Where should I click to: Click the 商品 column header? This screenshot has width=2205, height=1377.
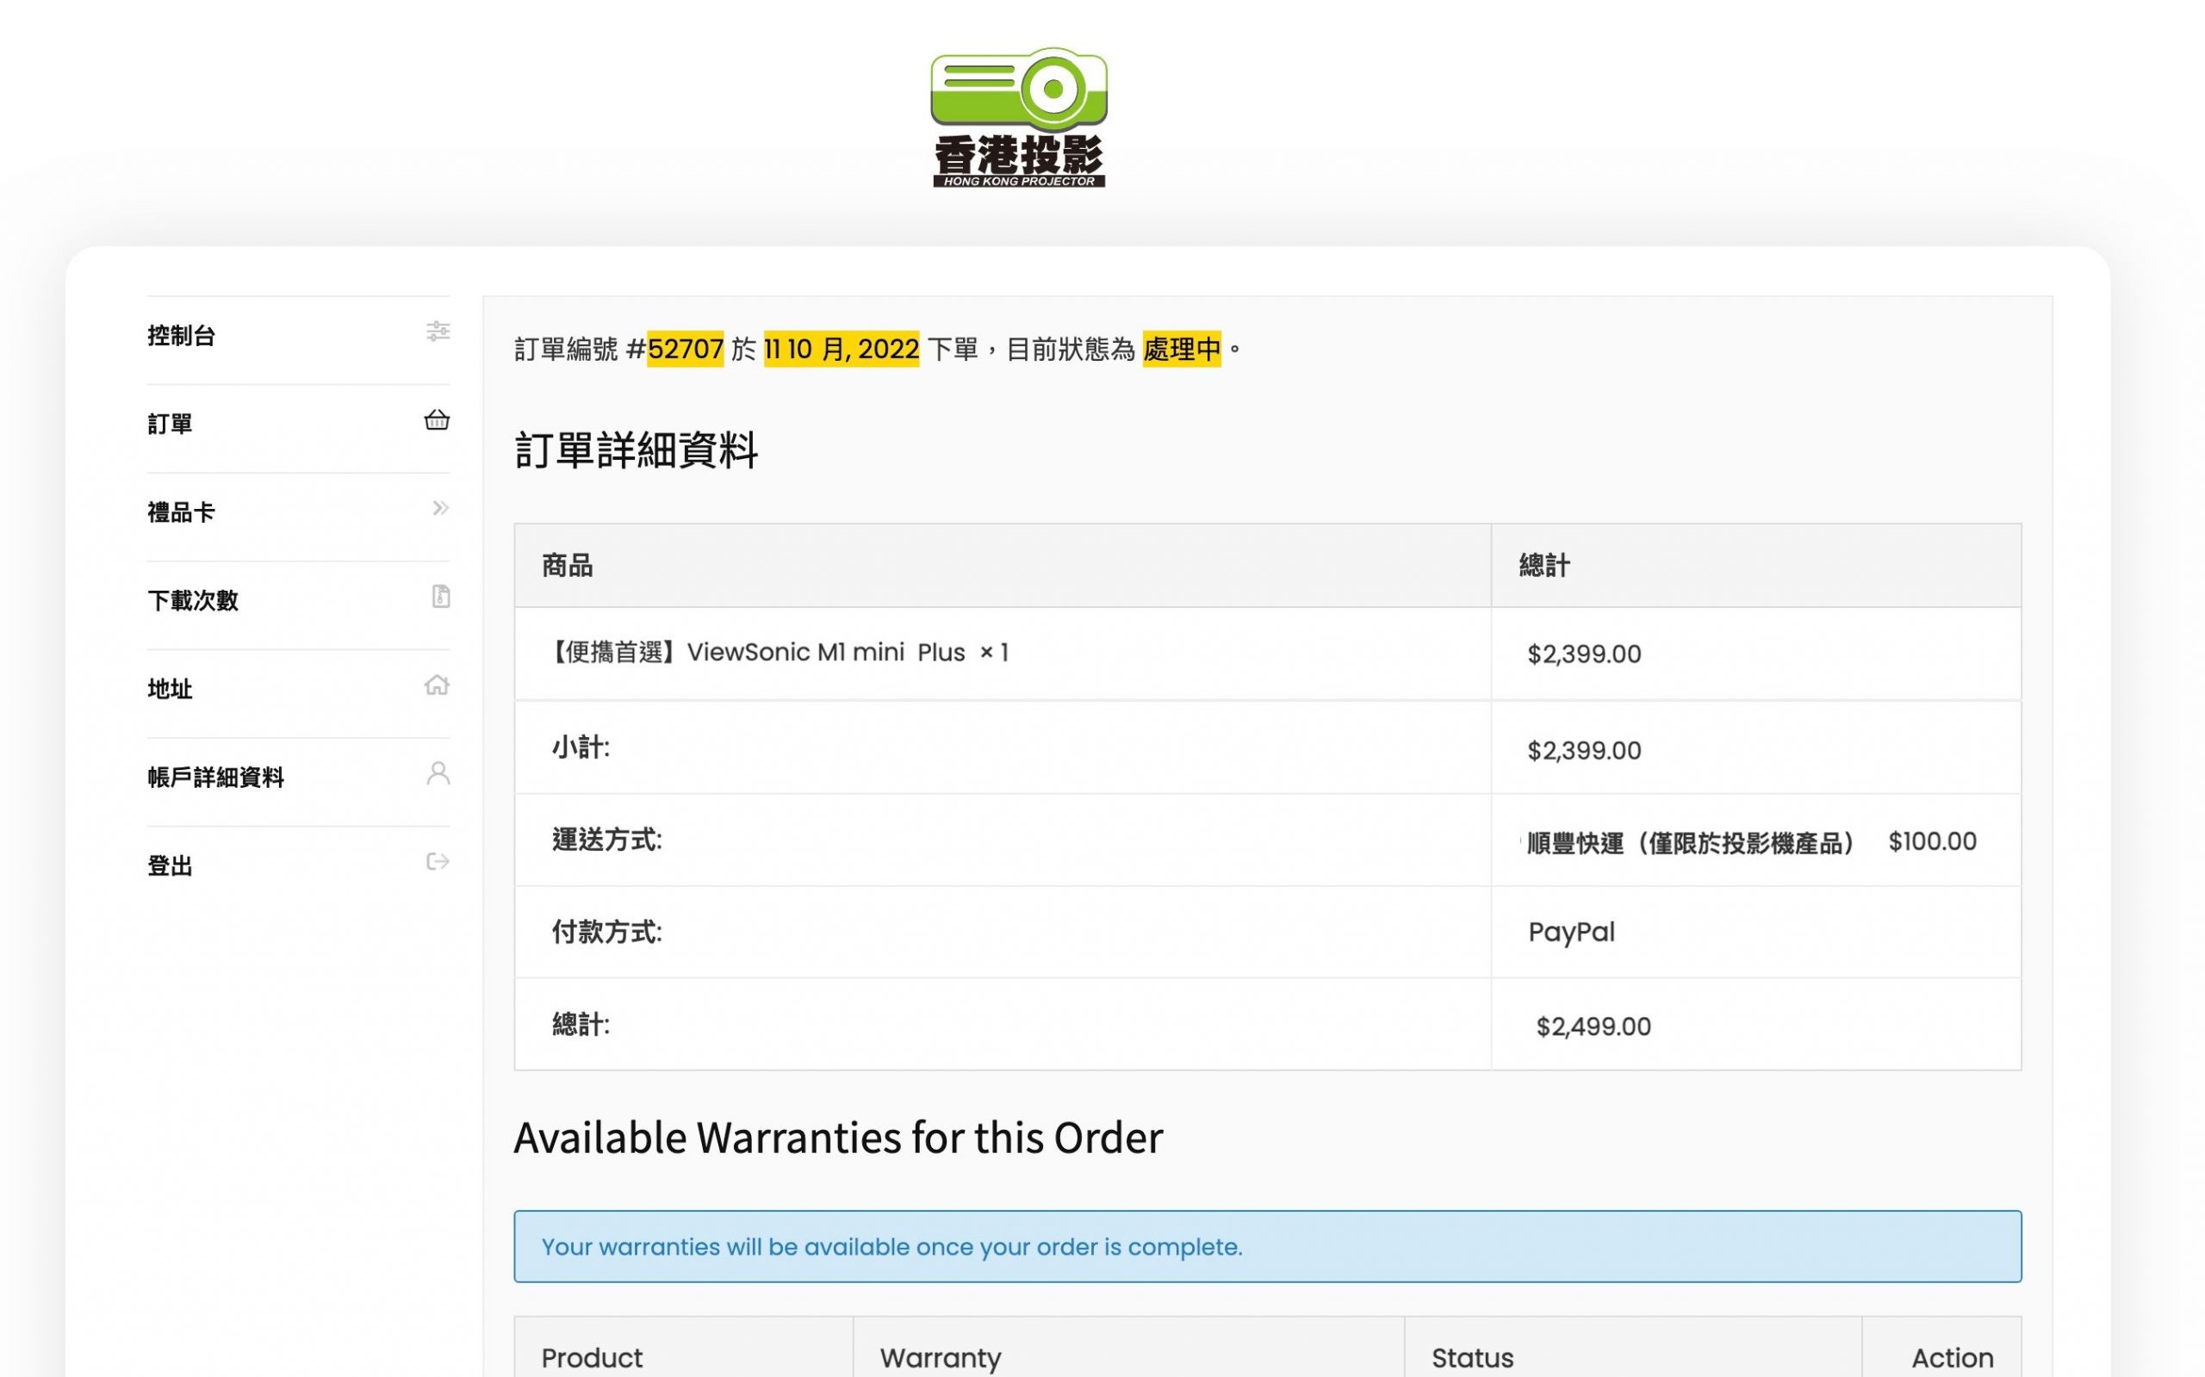click(x=568, y=566)
